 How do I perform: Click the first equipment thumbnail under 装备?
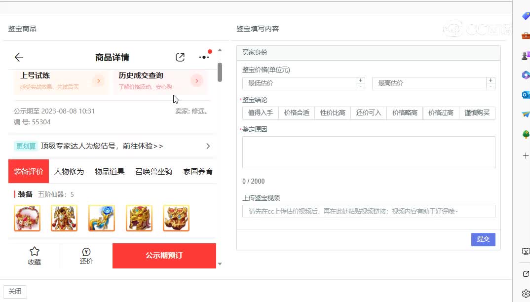point(27,218)
